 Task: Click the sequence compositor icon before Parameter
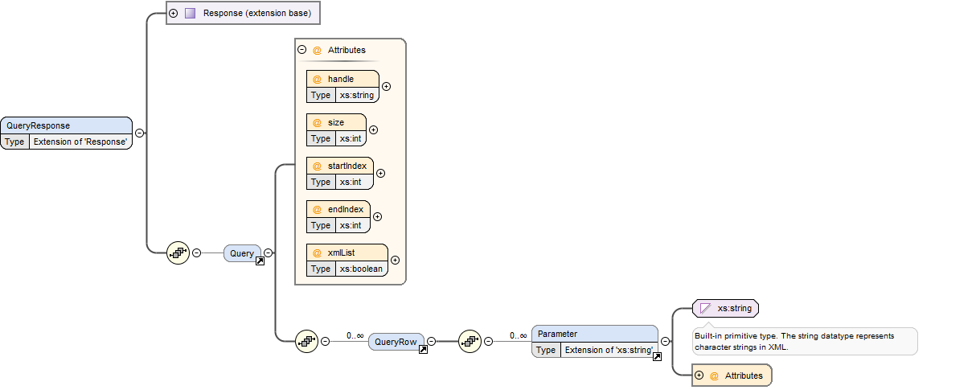click(x=470, y=341)
